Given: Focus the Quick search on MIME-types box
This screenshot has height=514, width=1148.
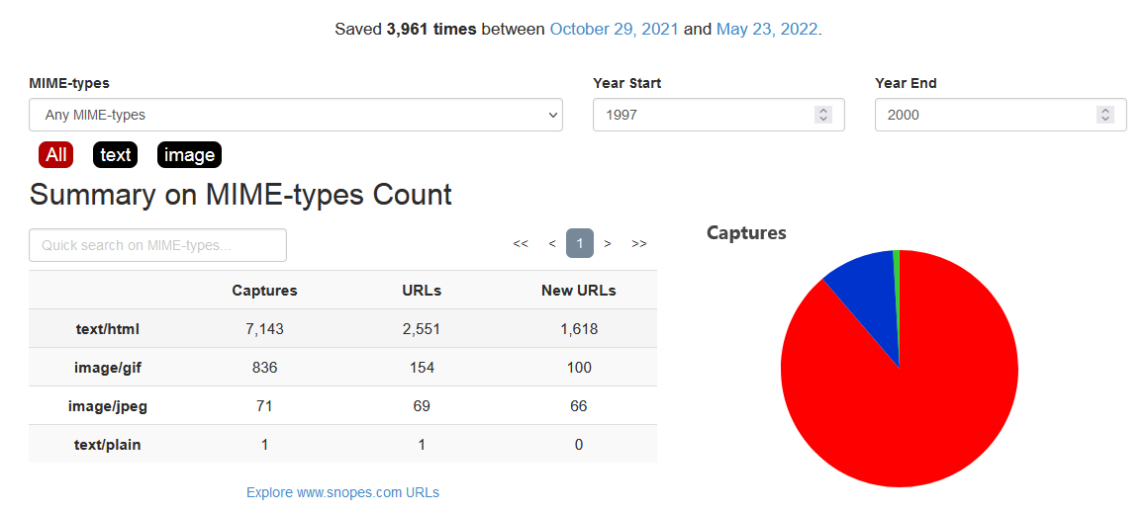Looking at the screenshot, I should pyautogui.click(x=157, y=245).
